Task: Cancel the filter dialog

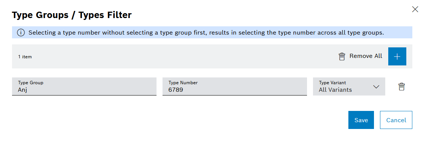Action: [x=396, y=120]
